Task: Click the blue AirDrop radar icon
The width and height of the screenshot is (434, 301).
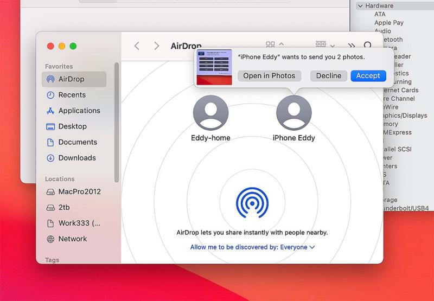Action: point(252,203)
